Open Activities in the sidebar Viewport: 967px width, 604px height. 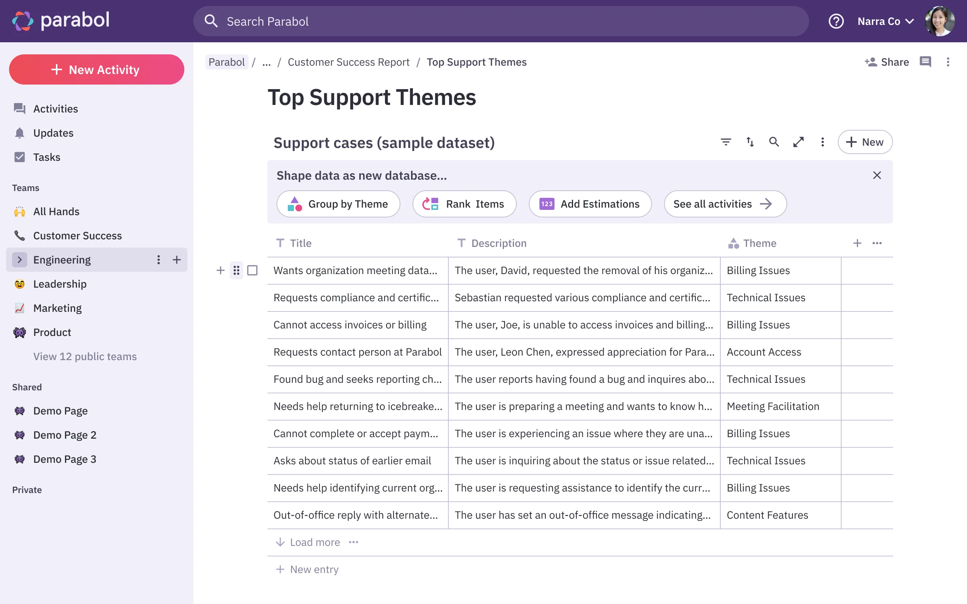click(56, 109)
